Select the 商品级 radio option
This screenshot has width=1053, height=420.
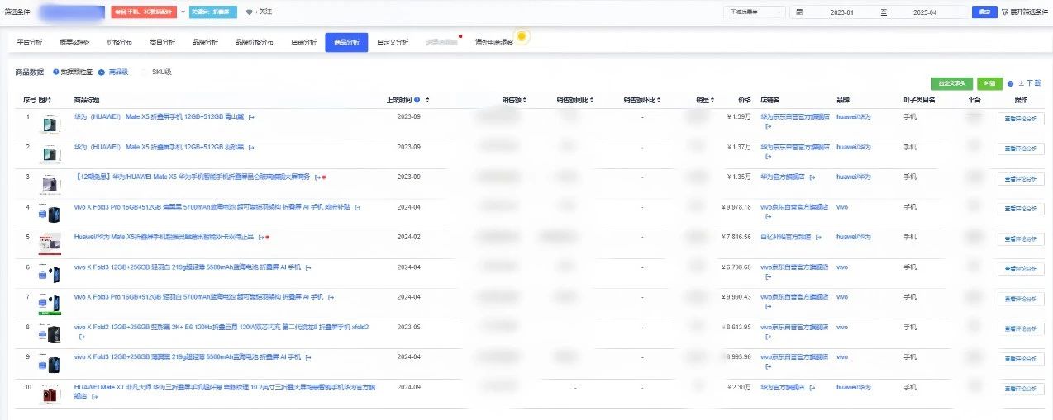[x=102, y=72]
